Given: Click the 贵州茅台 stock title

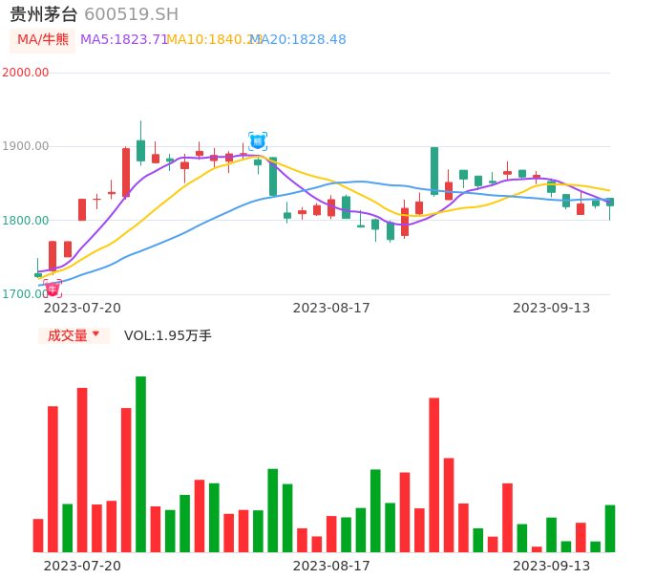Looking at the screenshot, I should [x=44, y=14].
